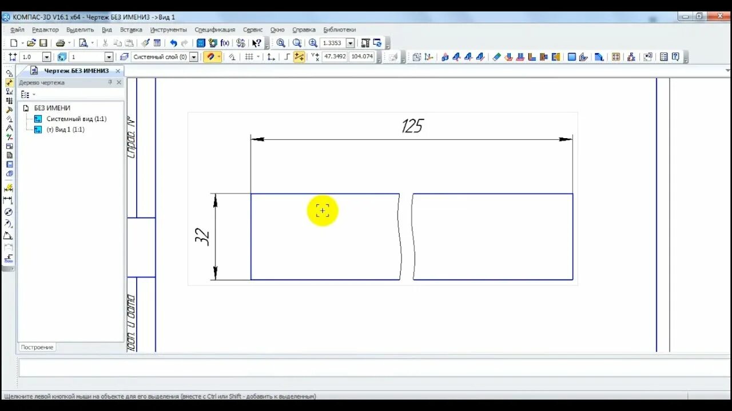Viewport: 732px width, 411px height.
Task: Open the Системный слой (0) layer dropdown
Action: (194, 57)
